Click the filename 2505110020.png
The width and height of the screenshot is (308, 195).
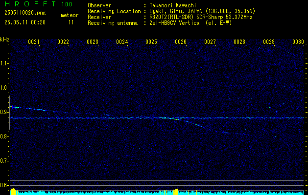pos(25,13)
